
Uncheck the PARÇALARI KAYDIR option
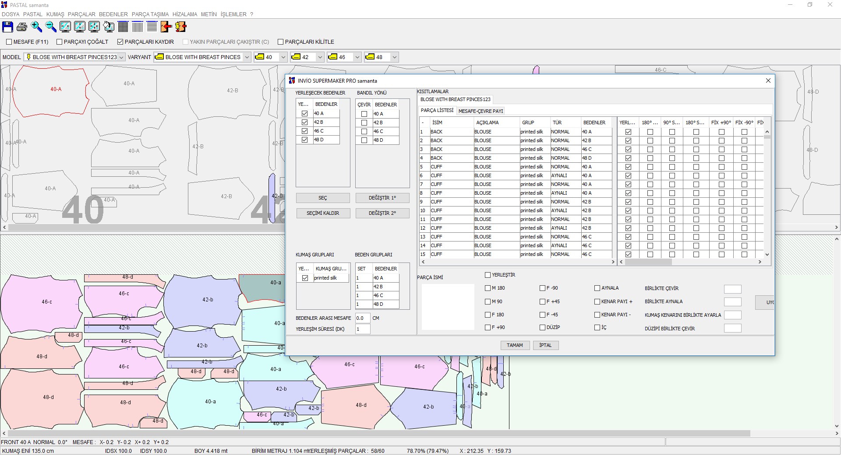(120, 42)
